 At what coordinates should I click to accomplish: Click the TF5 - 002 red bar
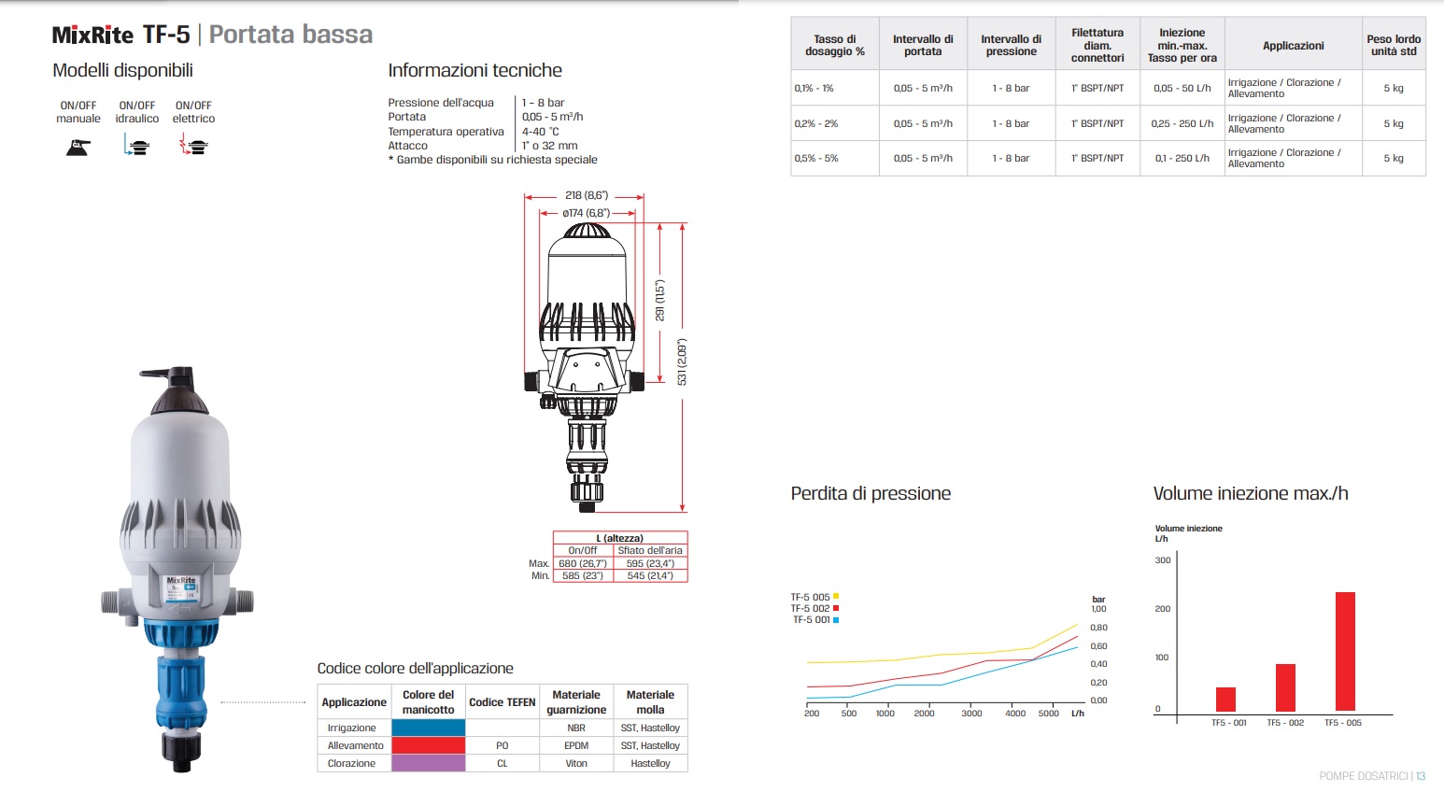[1285, 688]
